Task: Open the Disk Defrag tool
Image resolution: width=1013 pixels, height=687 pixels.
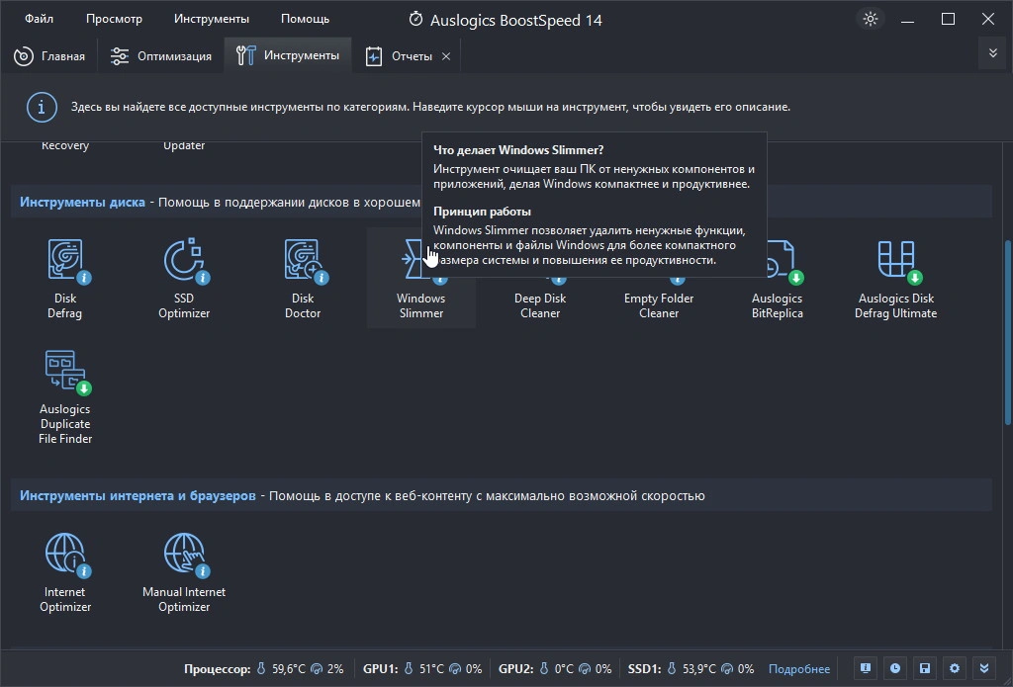Action: [x=65, y=278]
